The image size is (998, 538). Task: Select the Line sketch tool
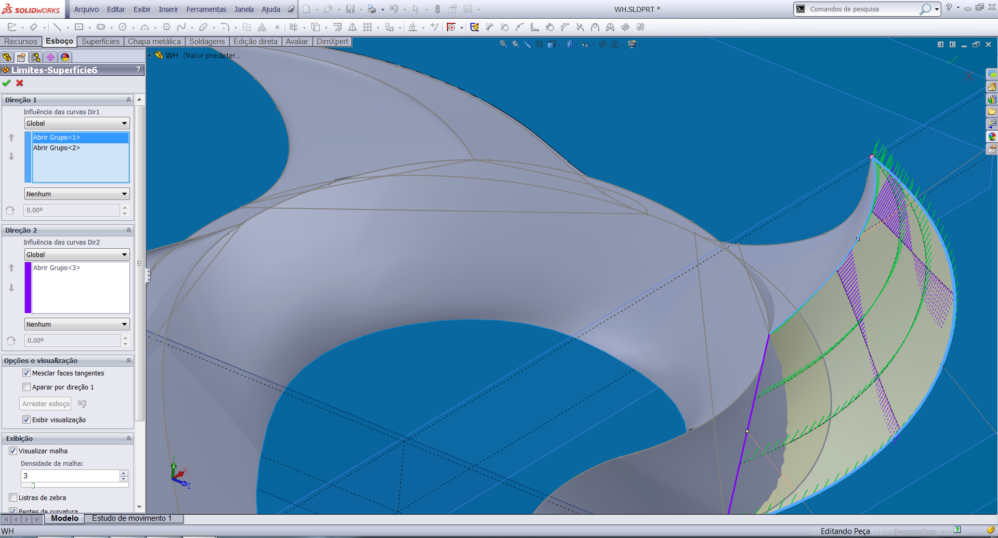57,27
